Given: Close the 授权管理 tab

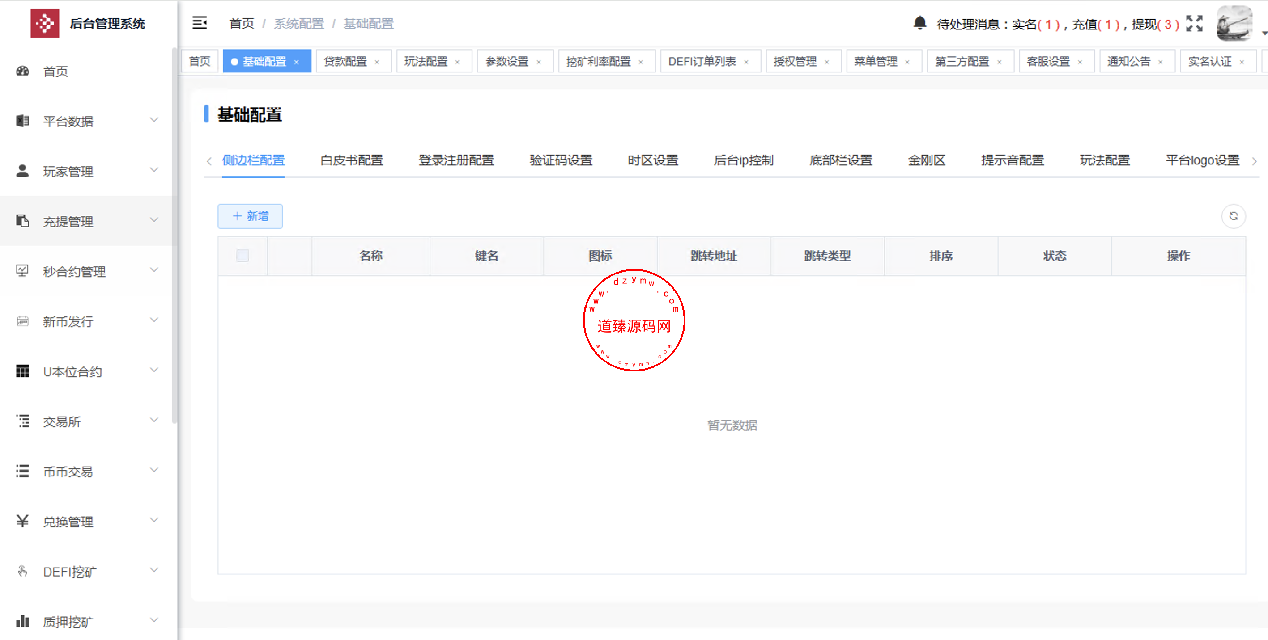Looking at the screenshot, I should tap(827, 62).
